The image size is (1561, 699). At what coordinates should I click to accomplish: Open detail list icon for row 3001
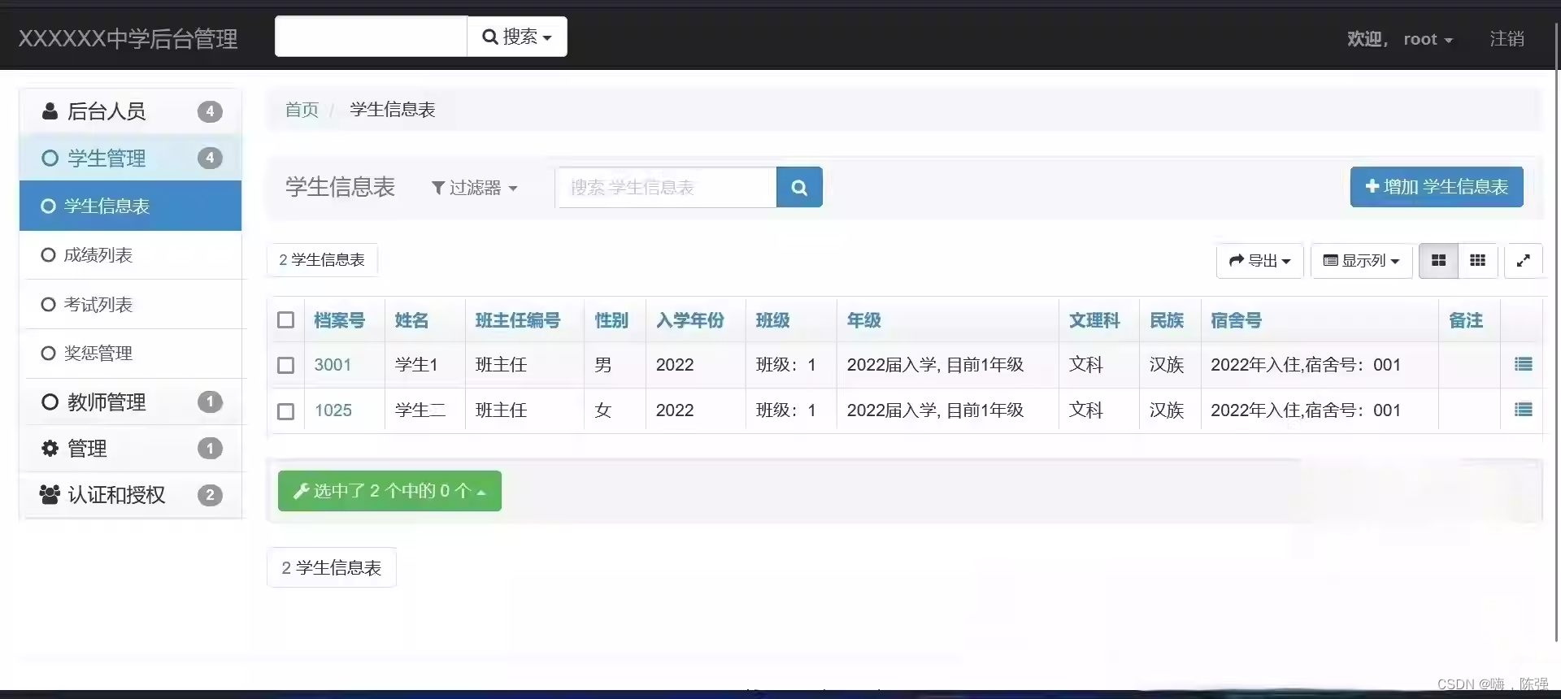tap(1523, 364)
